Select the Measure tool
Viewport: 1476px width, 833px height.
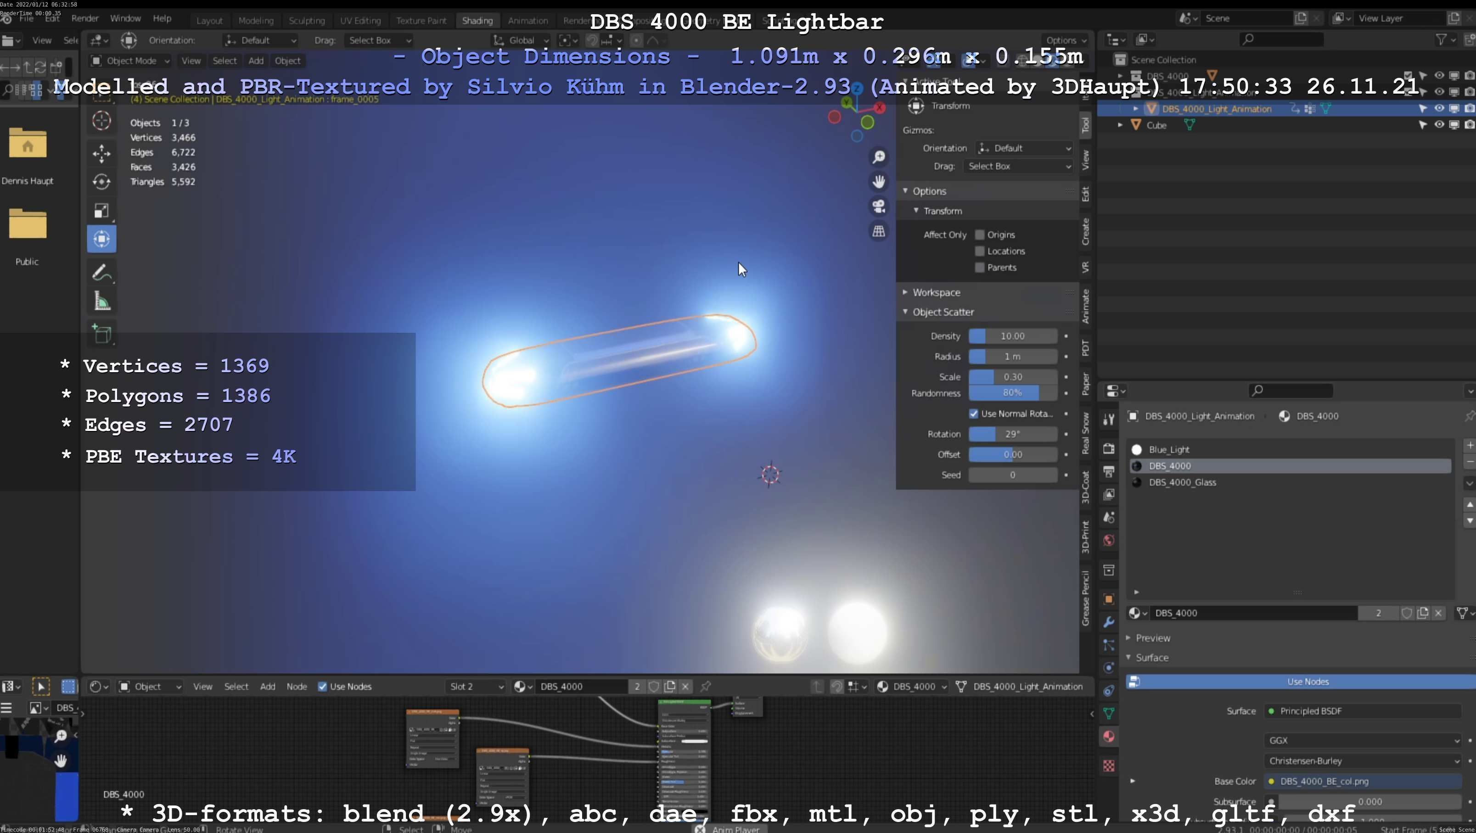101,302
